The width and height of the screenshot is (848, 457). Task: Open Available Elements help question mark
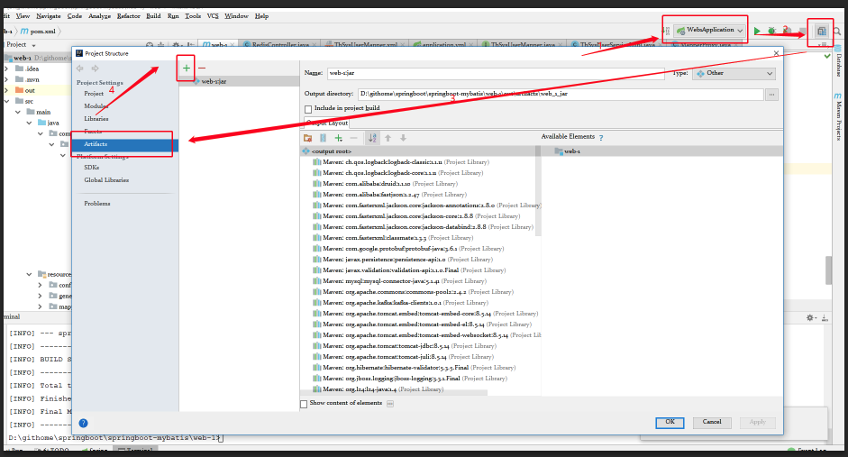tap(601, 137)
